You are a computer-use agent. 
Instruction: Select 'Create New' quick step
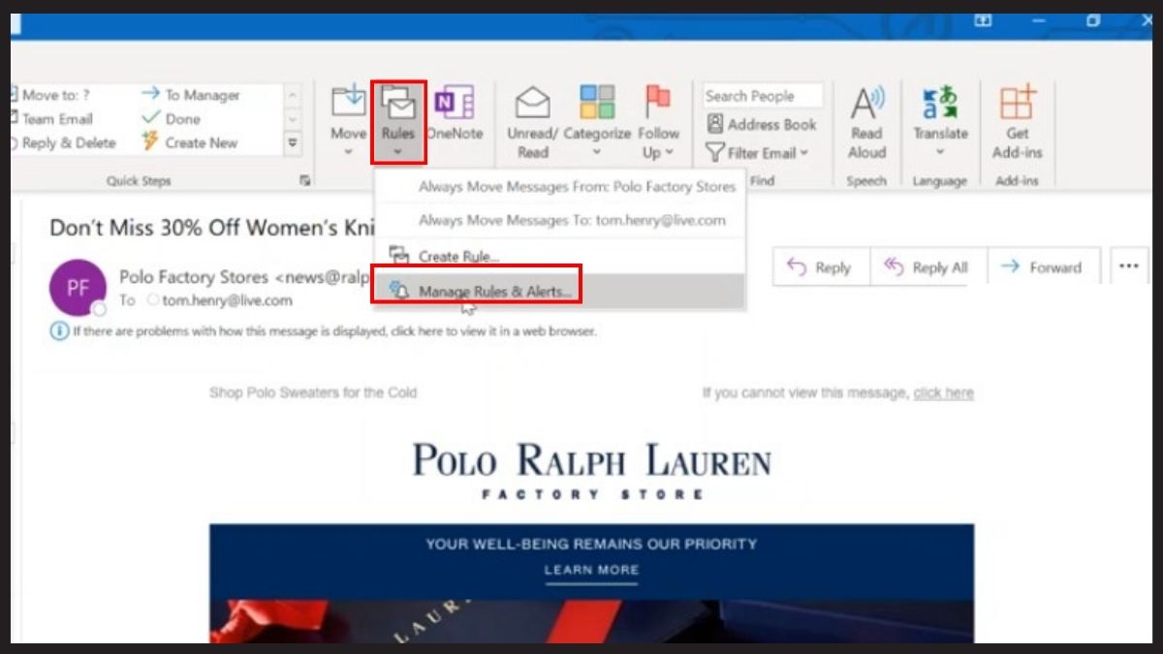[x=190, y=142]
